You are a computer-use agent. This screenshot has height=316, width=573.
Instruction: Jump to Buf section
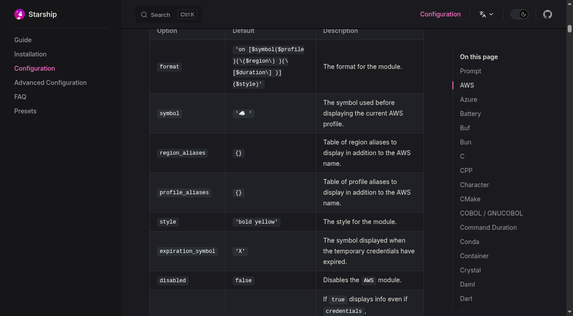click(465, 128)
